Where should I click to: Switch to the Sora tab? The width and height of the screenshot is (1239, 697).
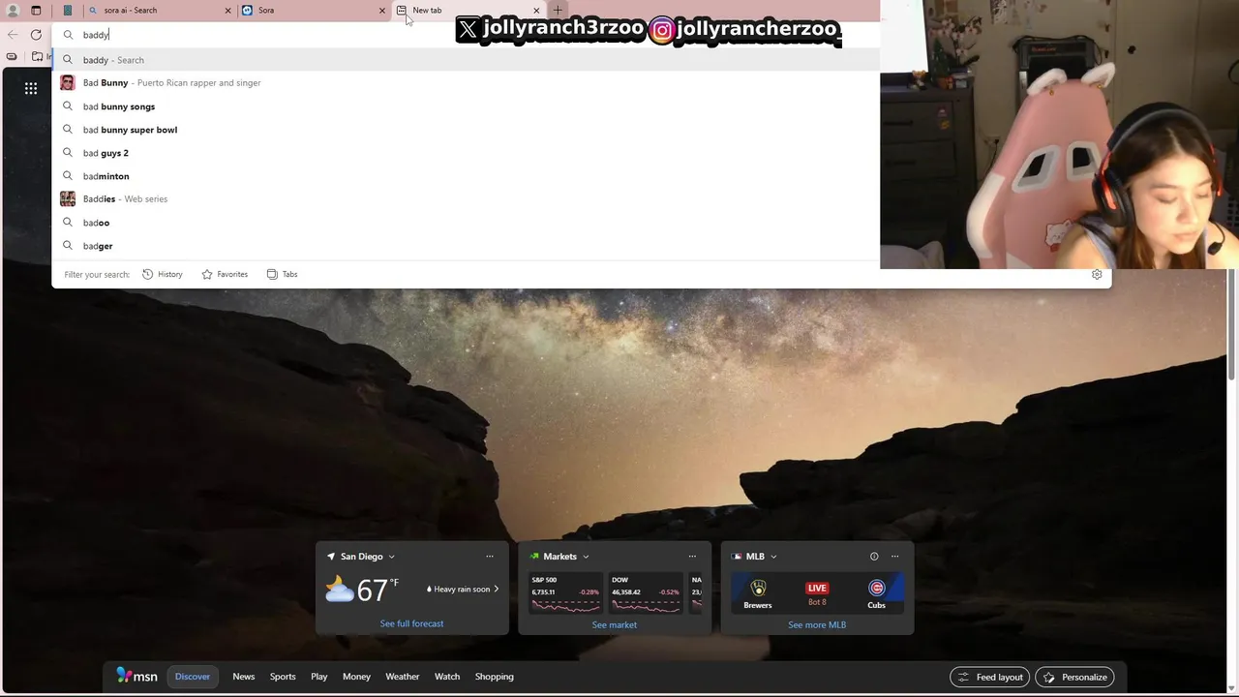coord(313,11)
